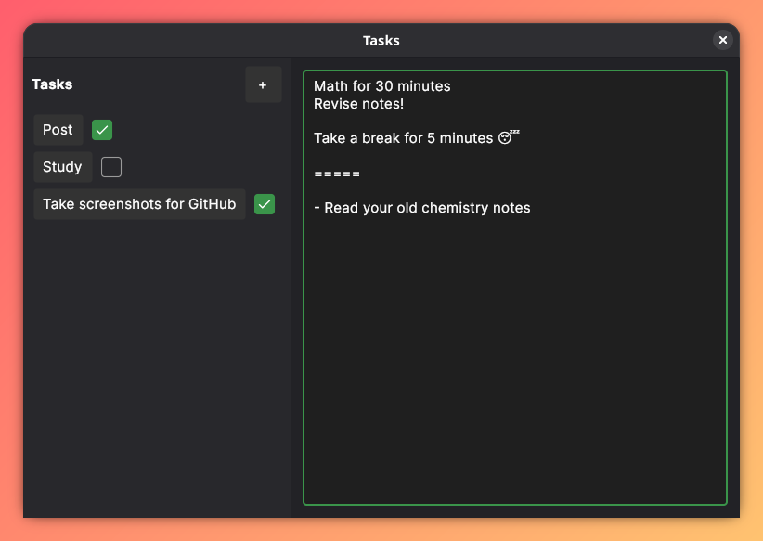Uncheck Take screenshots for GitHub checkbox
Screen dimensions: 763x541
pyautogui.click(x=265, y=204)
